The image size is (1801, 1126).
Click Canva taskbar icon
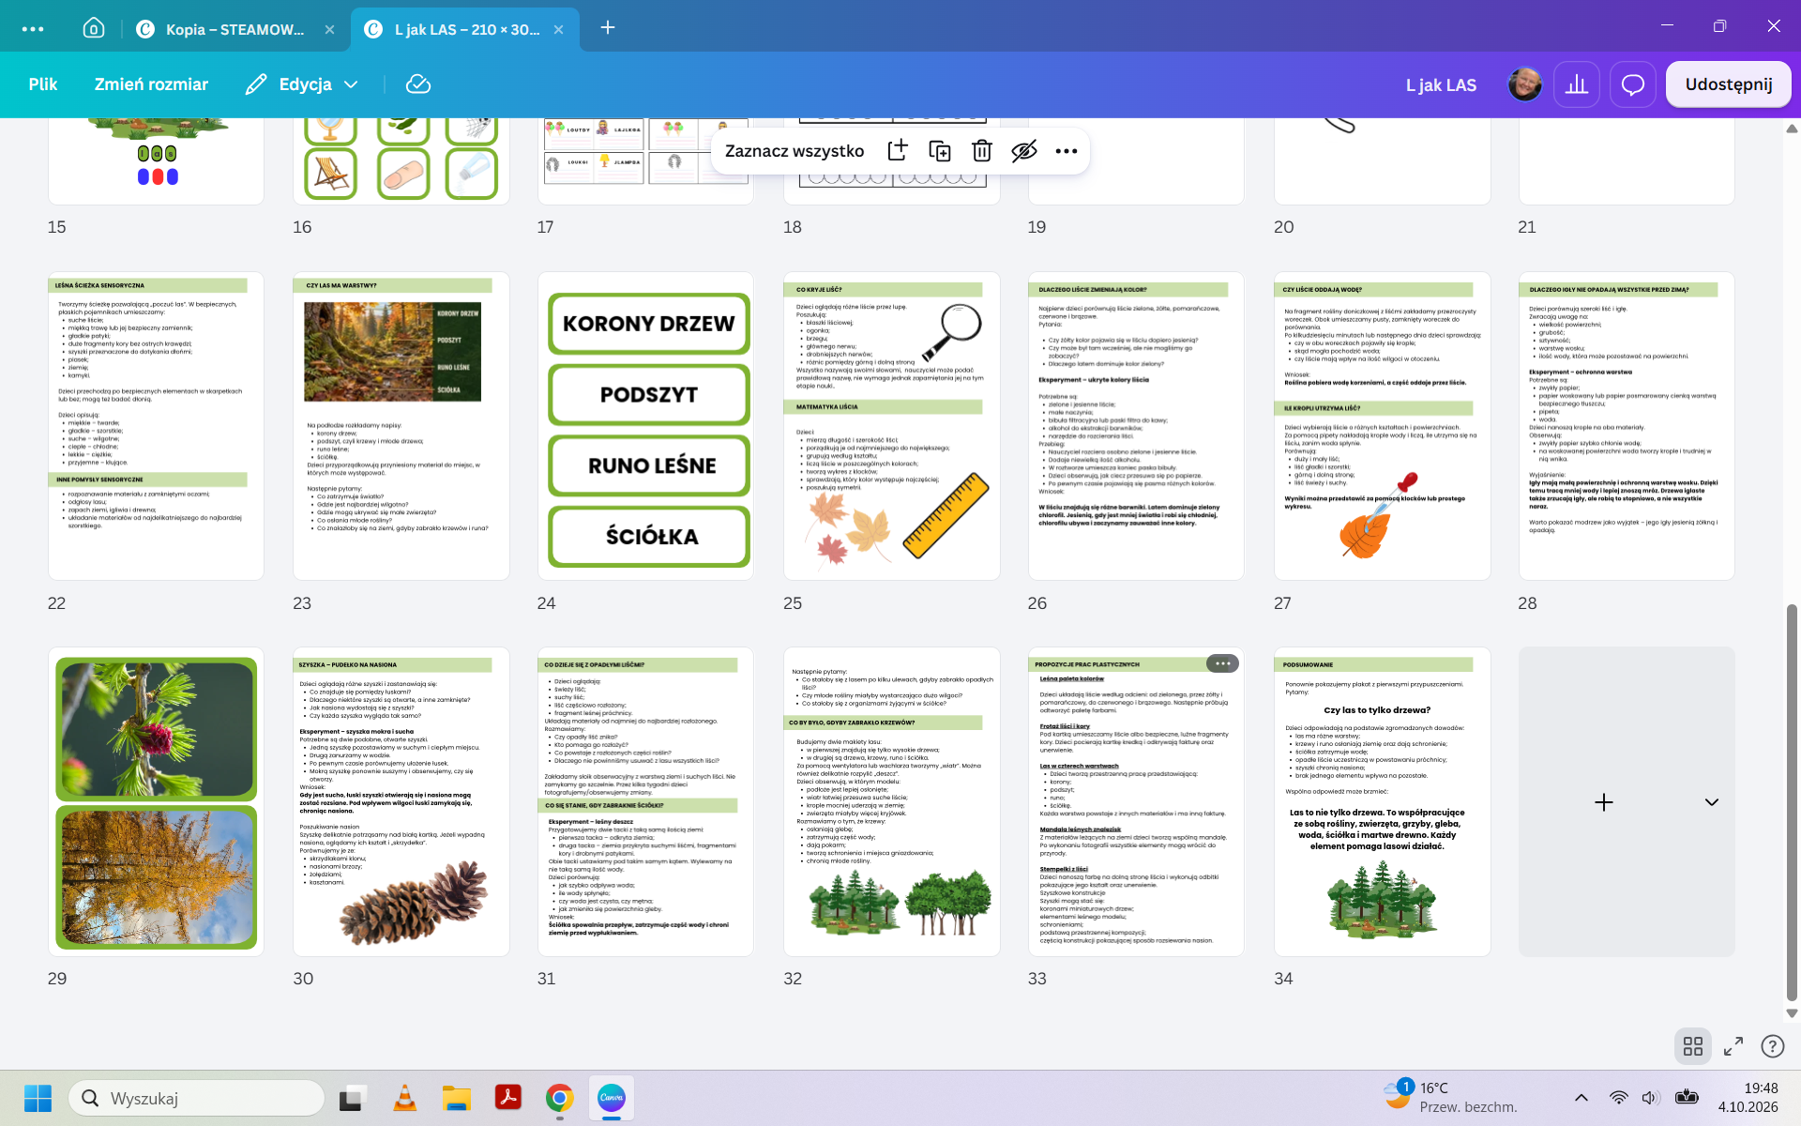coord(612,1098)
